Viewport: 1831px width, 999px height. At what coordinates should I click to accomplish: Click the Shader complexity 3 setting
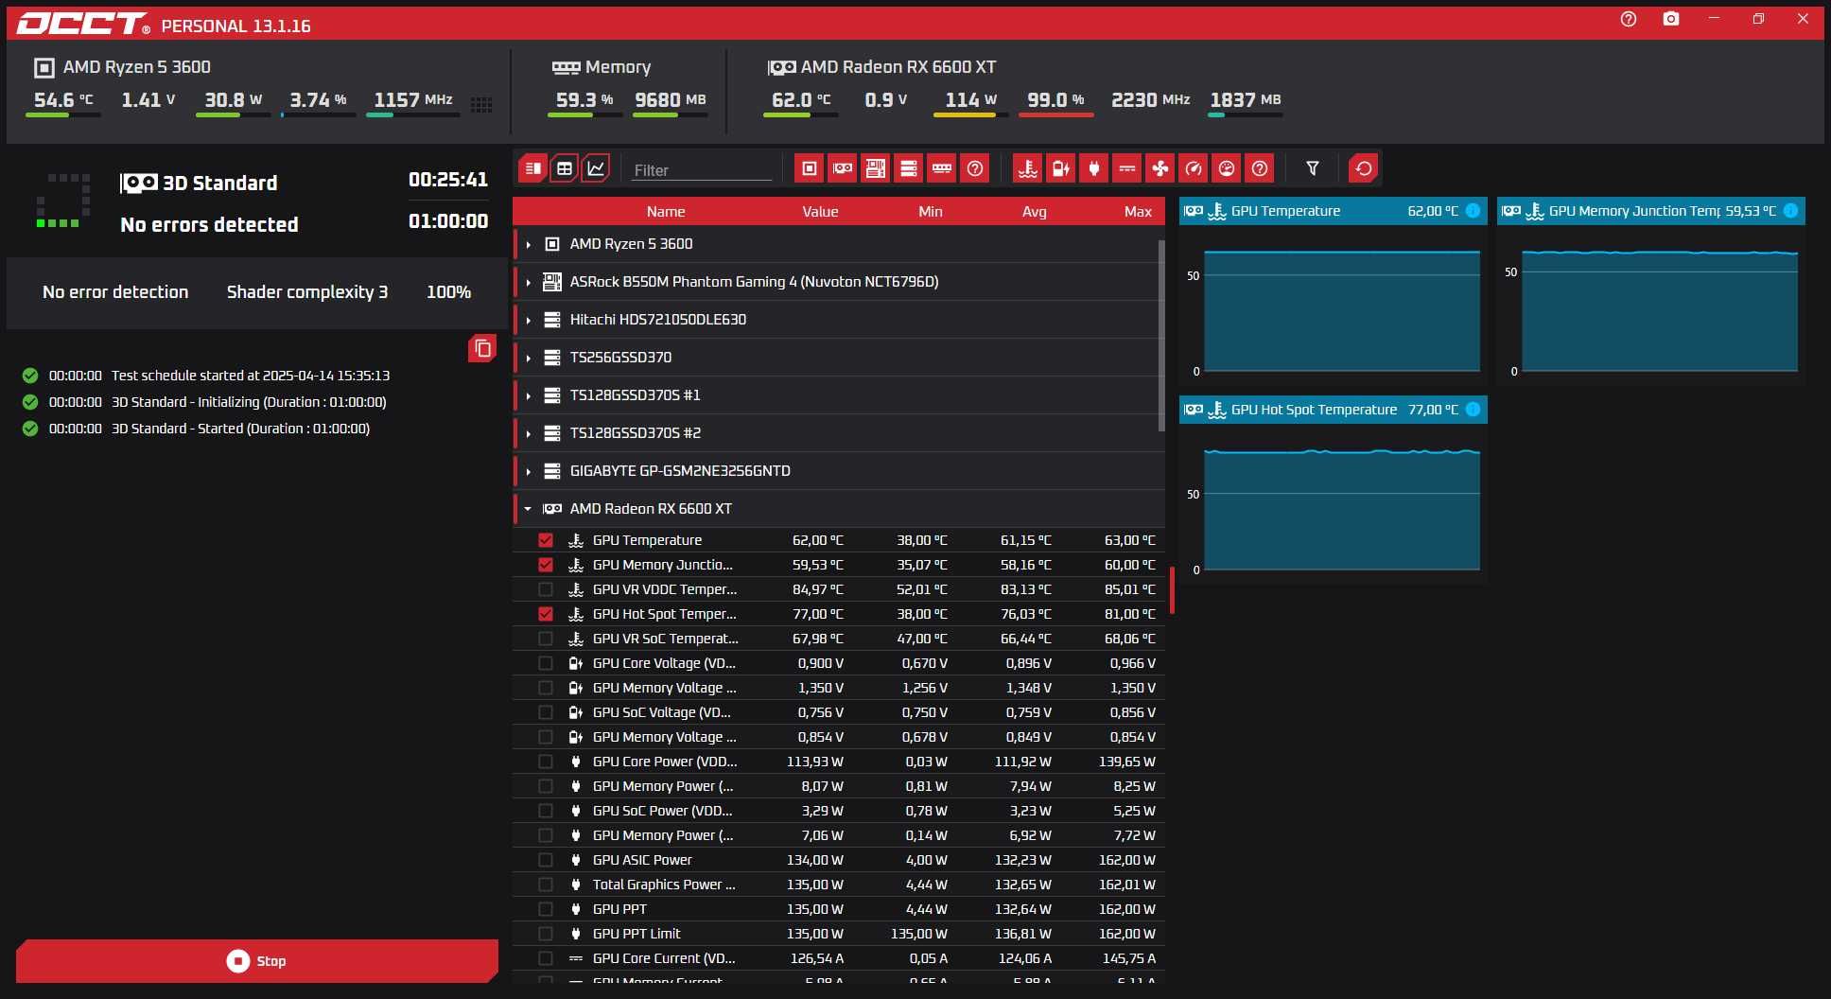pyautogui.click(x=307, y=292)
